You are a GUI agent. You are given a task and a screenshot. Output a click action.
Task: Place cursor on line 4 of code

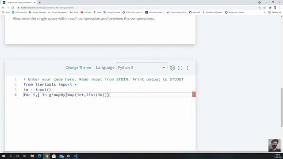click(108, 95)
